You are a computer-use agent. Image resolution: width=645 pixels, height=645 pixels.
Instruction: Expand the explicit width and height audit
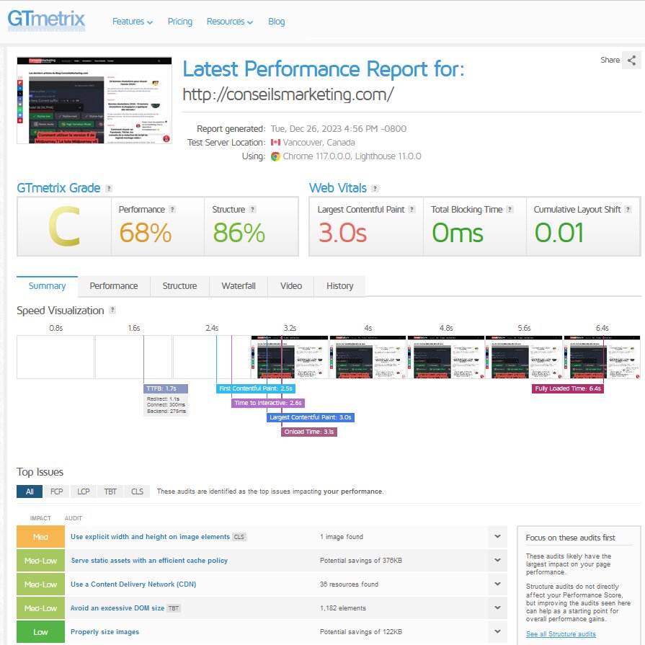tap(497, 536)
